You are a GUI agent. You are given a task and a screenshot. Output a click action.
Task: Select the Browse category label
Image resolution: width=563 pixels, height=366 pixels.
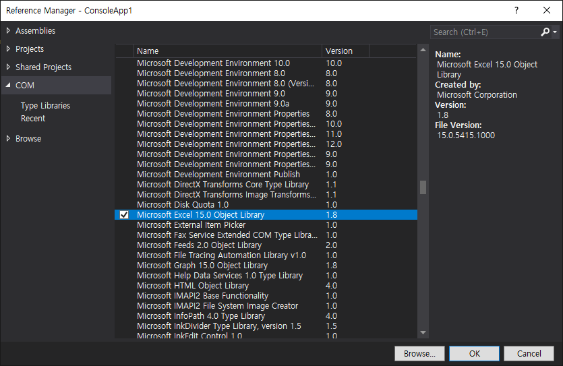[x=28, y=138]
